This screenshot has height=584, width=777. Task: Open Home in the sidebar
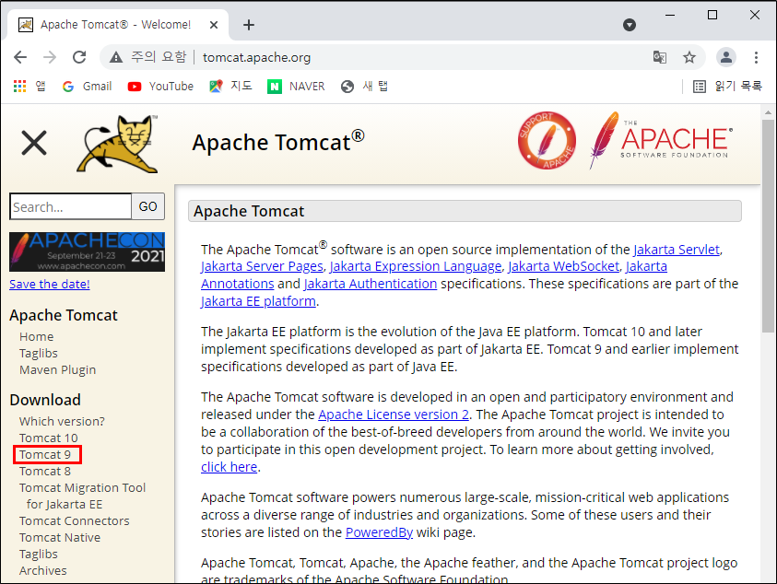(x=37, y=337)
